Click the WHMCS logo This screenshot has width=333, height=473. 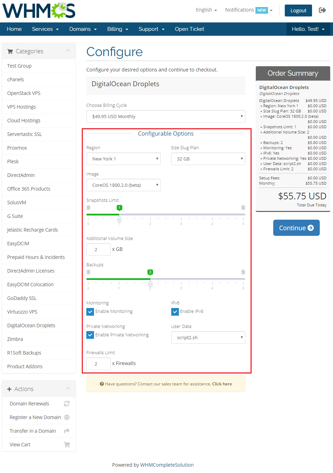pos(39,10)
